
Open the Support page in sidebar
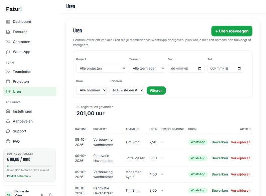click(x=30, y=131)
